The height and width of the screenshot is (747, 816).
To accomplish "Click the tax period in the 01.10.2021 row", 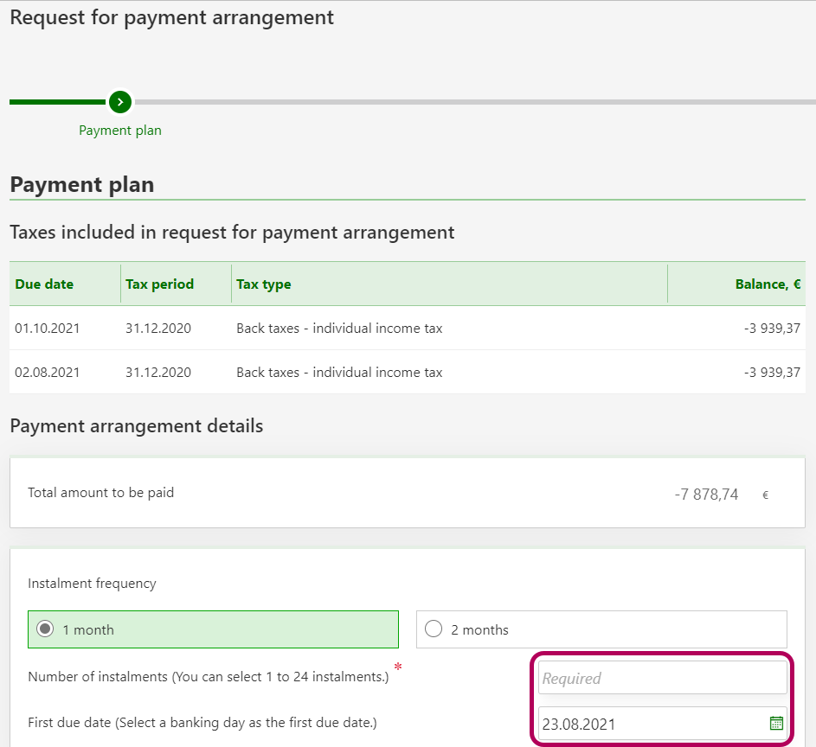I will [x=158, y=329].
